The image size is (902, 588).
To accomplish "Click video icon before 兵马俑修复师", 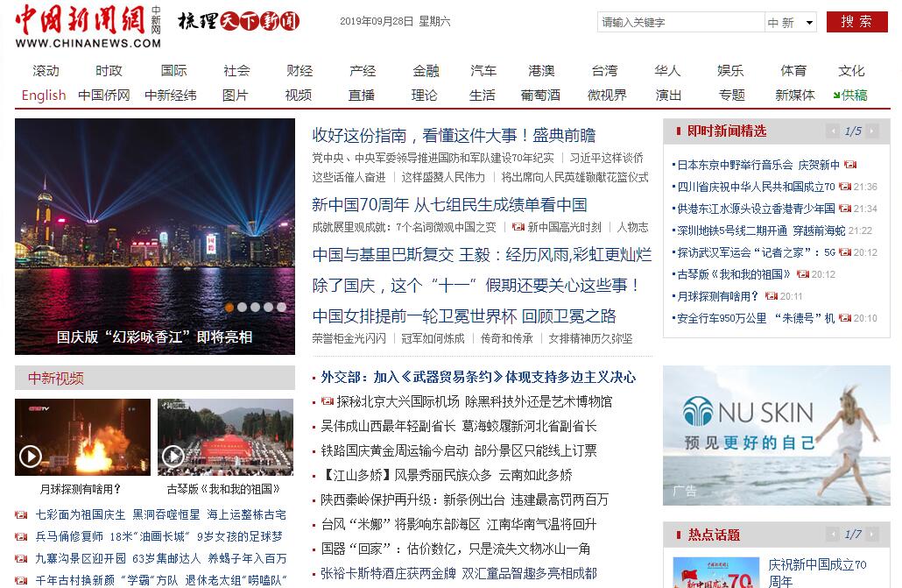I will coord(21,537).
